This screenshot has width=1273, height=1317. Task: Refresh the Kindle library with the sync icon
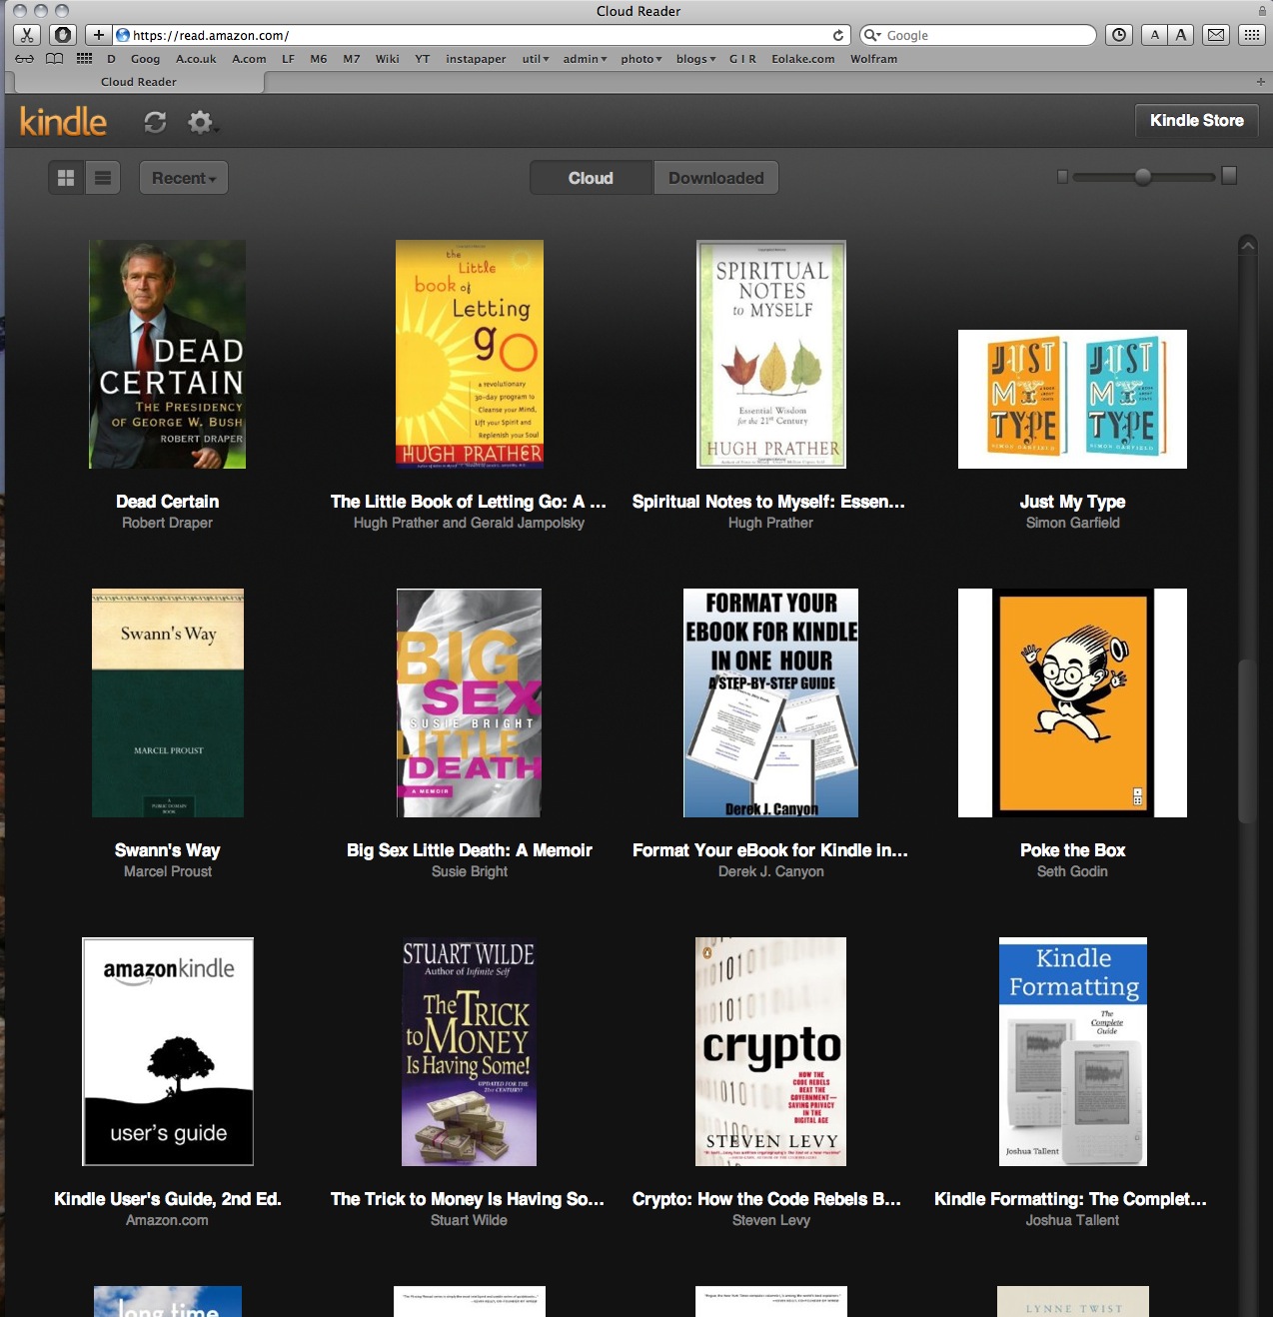(x=155, y=121)
